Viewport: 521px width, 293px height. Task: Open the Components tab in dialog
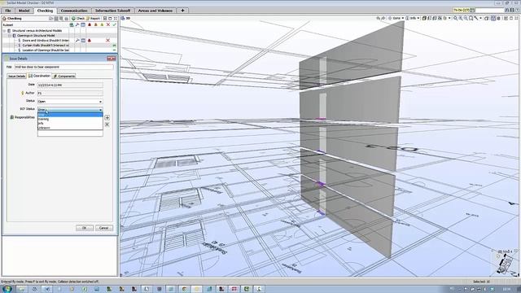[64, 76]
